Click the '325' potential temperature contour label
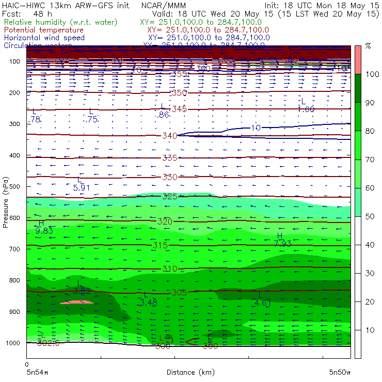 pos(170,196)
